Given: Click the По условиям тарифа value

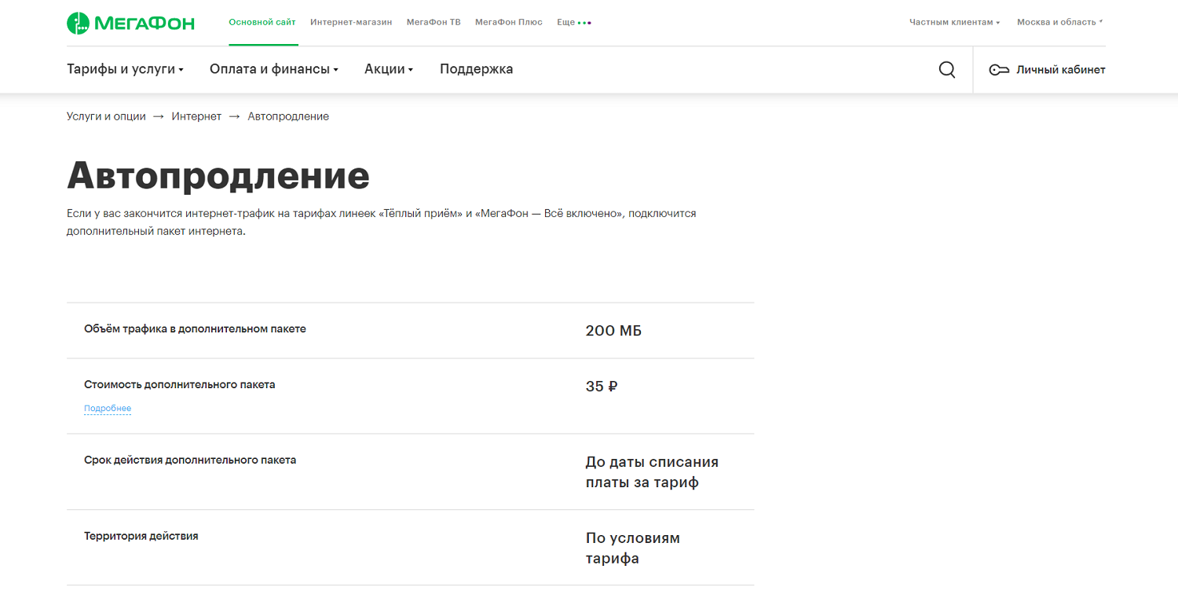Looking at the screenshot, I should 633,548.
